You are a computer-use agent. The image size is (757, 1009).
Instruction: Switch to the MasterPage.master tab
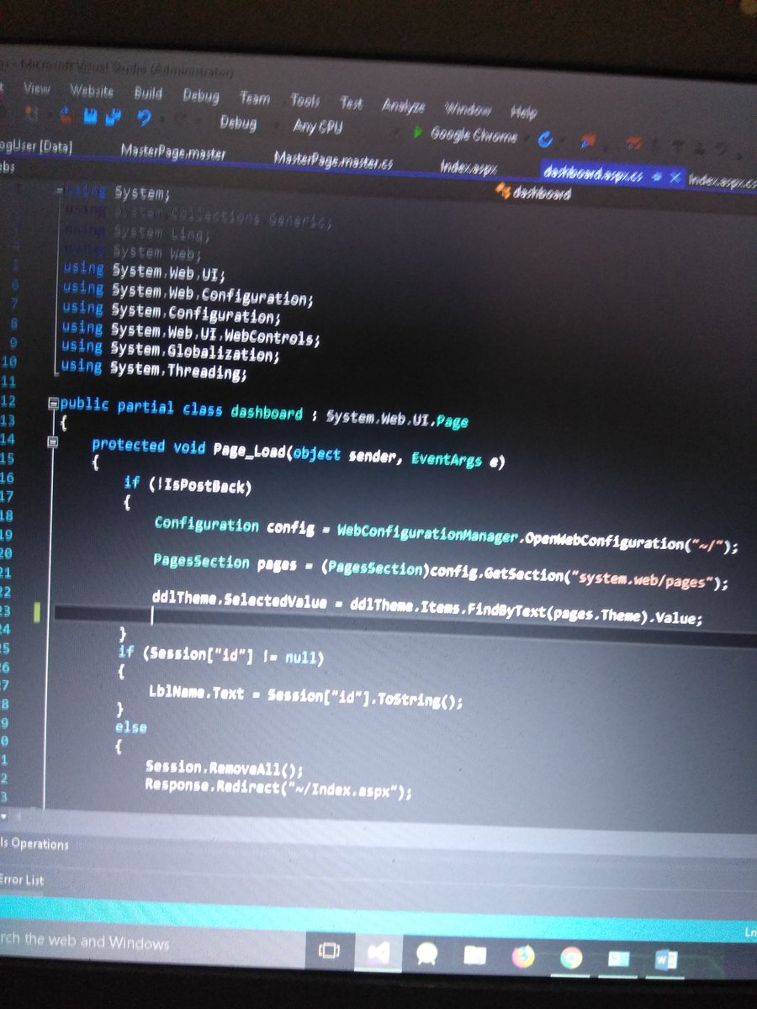[173, 152]
